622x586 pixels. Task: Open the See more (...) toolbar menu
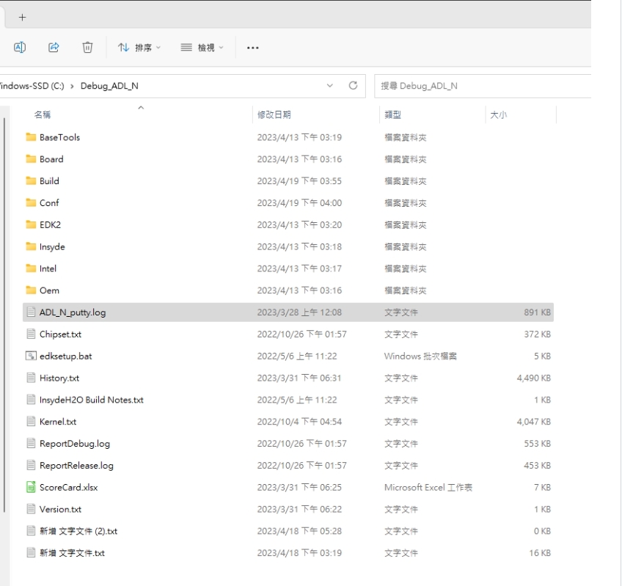pyautogui.click(x=252, y=48)
